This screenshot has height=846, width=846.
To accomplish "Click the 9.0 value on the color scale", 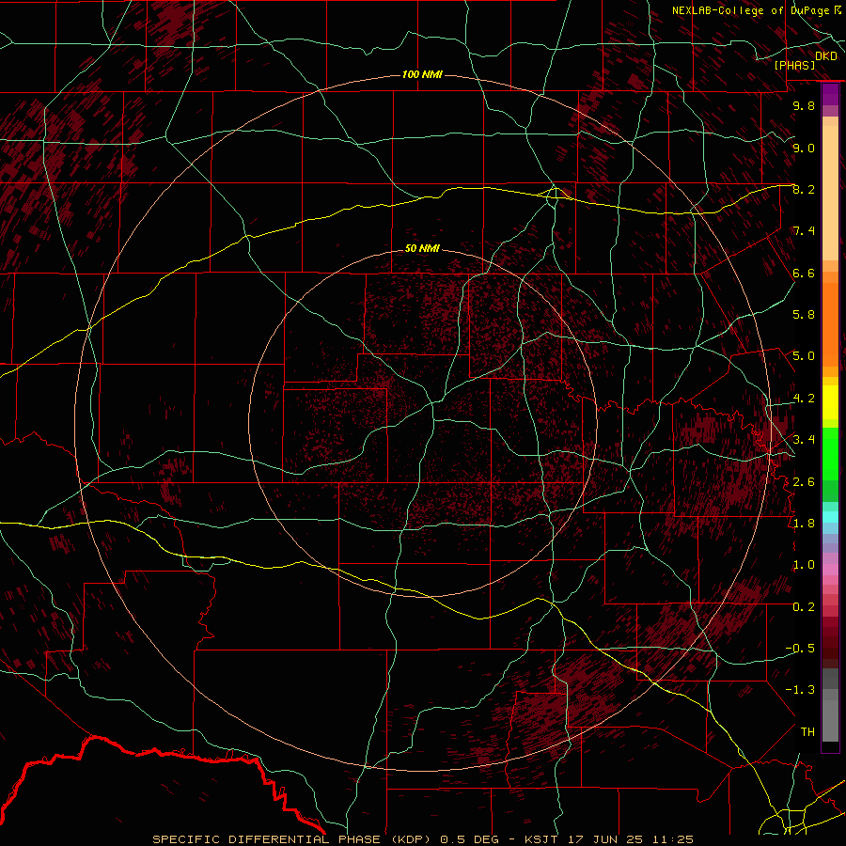I will coord(804,148).
